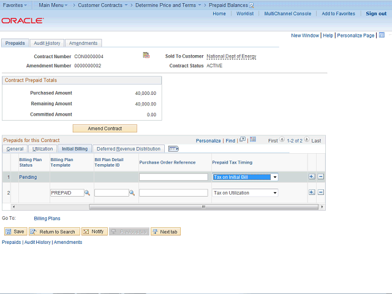The width and height of the screenshot is (392, 294).
Task: Switch to the Audit History tab
Action: 47,43
